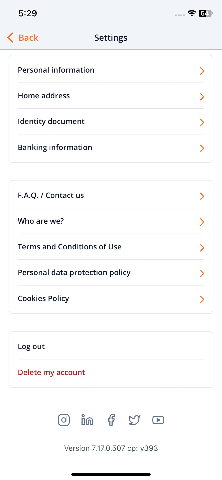Tap the orange back arrow icon
Screen dimensions: 222x480
(x=10, y=38)
